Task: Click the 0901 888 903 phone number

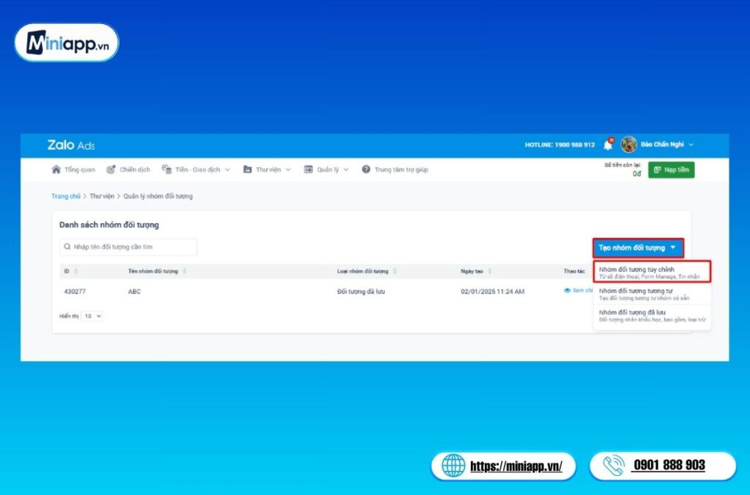Action: coord(669,465)
